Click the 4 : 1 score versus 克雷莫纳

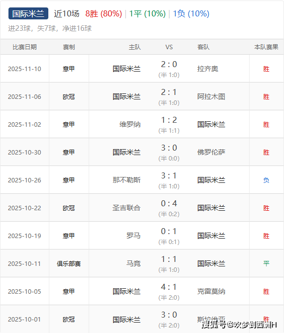pyautogui.click(x=169, y=287)
